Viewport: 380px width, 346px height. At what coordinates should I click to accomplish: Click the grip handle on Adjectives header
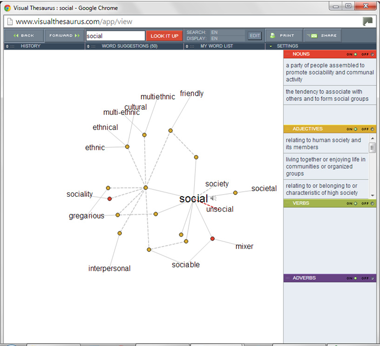(x=287, y=129)
